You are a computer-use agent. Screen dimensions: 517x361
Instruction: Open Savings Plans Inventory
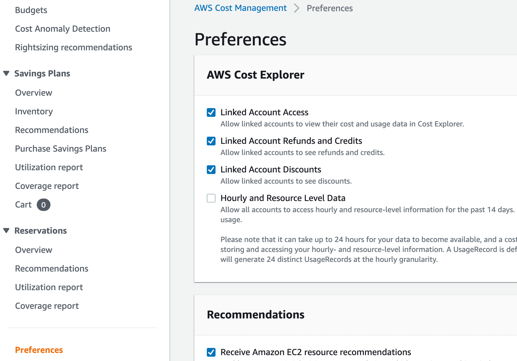34,112
